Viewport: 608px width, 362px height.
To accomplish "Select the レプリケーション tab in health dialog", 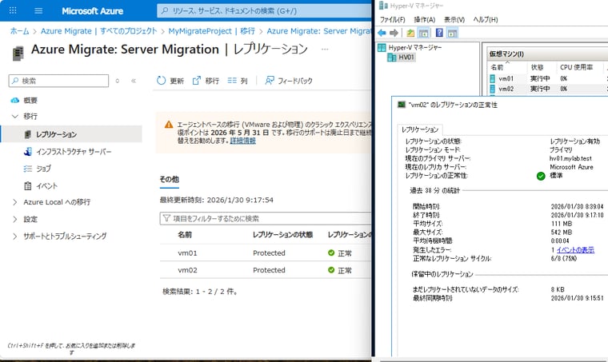I will pos(420,129).
